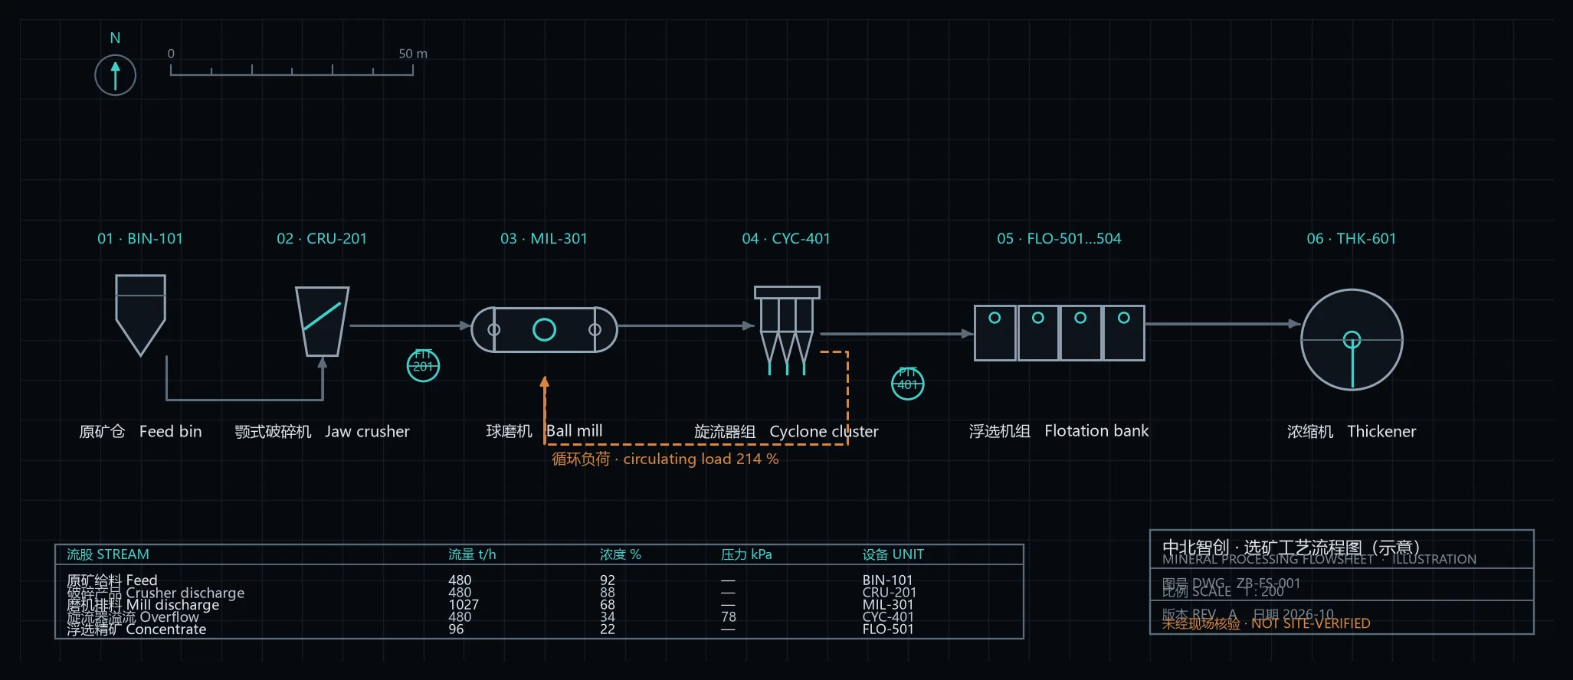Image resolution: width=1573 pixels, height=680 pixels.
Task: Select tag label 03 · MIL-301
Action: click(x=544, y=239)
